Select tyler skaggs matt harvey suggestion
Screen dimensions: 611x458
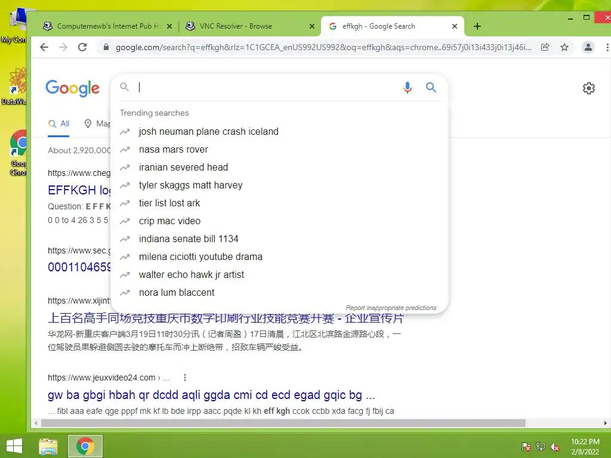(279, 185)
